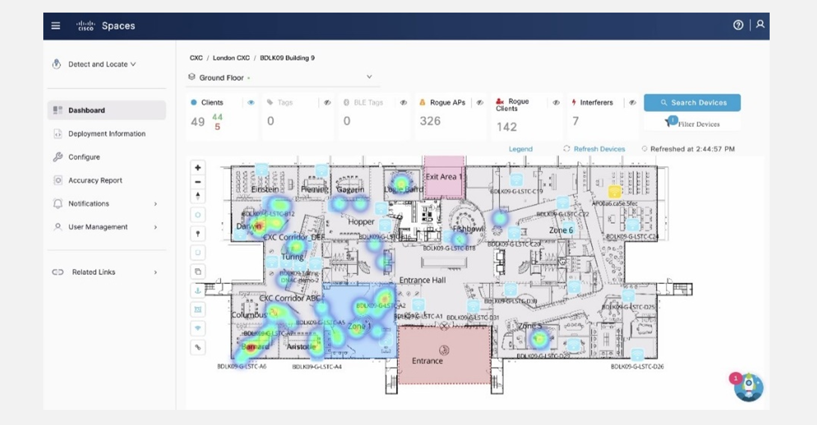Click the Zone 6 label on map
Image resolution: width=817 pixels, height=425 pixels.
[561, 230]
